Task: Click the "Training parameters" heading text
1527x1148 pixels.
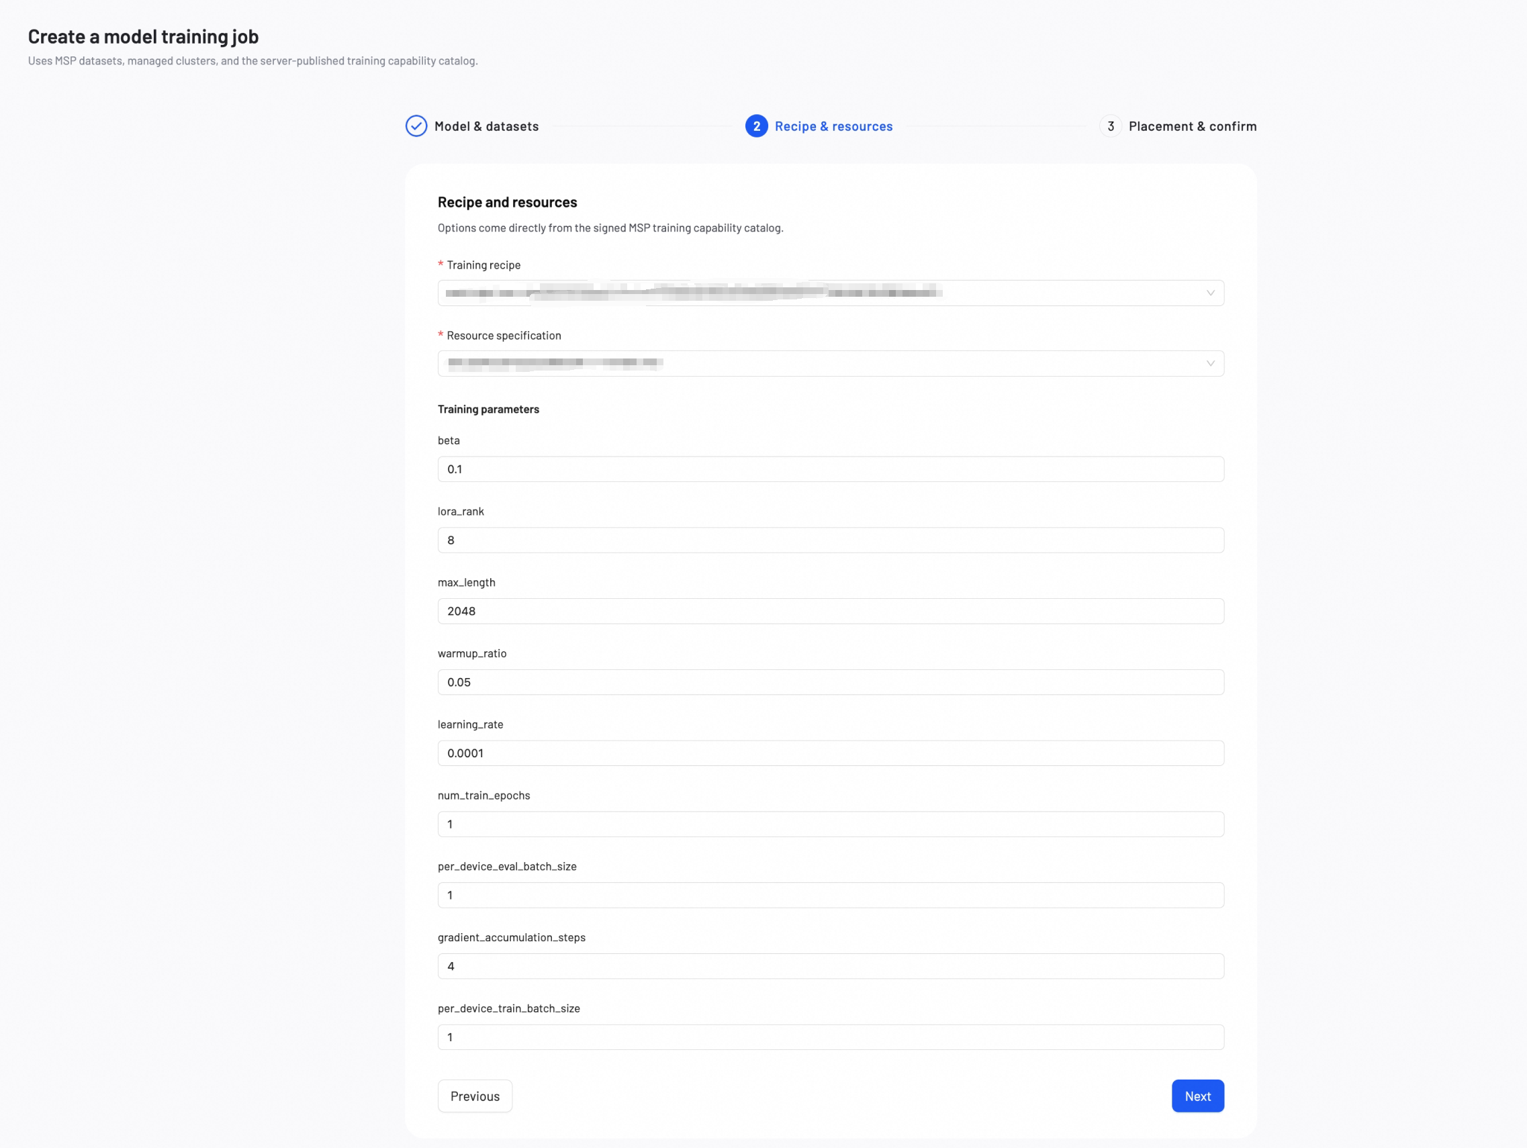Action: pos(488,410)
